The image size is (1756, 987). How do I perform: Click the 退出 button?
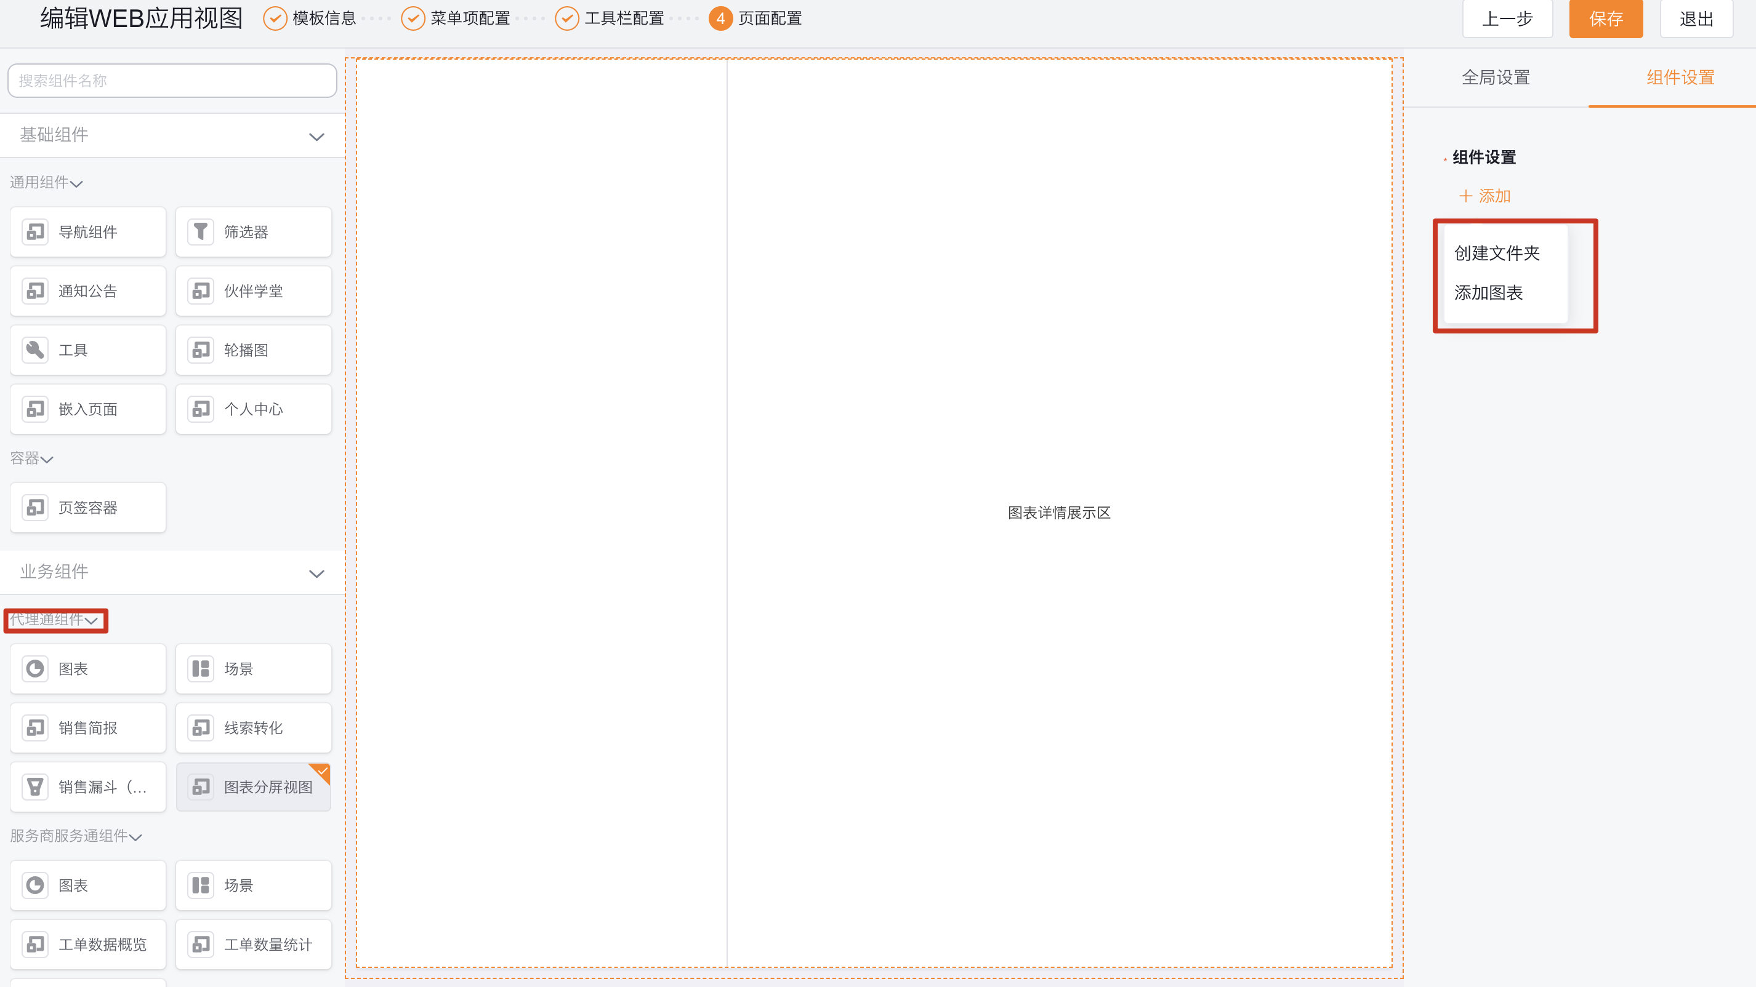click(x=1696, y=19)
